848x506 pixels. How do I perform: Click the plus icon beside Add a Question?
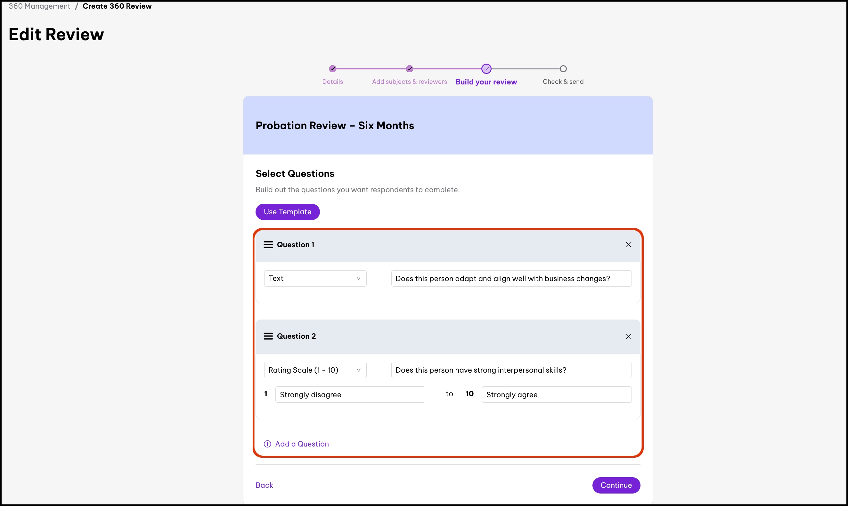(x=267, y=444)
